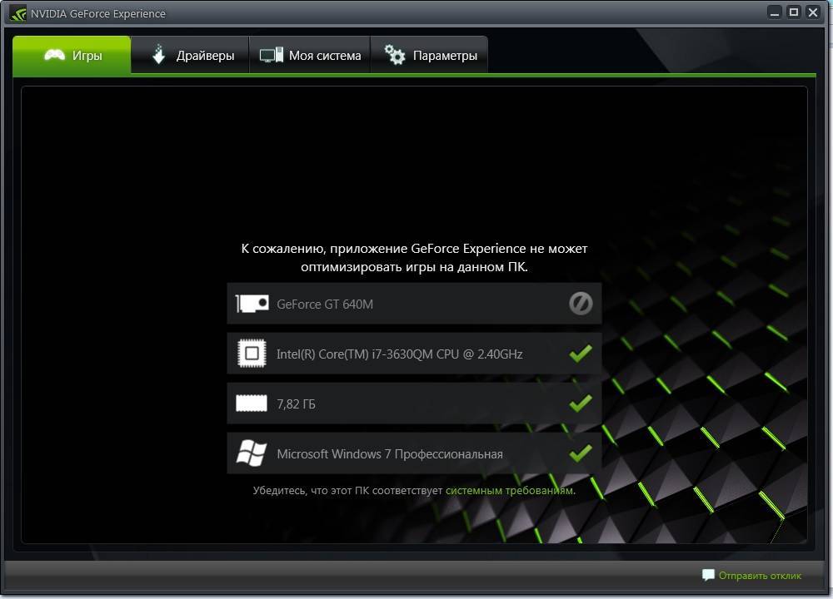Click the computer icon on Моя система
This screenshot has width=833, height=599.
pos(271,55)
